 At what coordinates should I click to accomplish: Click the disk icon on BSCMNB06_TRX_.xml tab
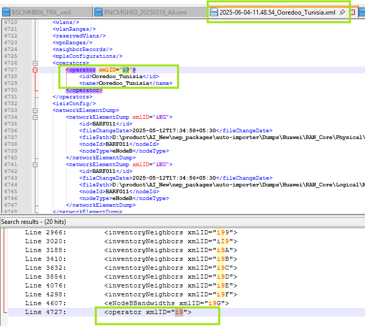coord(6,12)
